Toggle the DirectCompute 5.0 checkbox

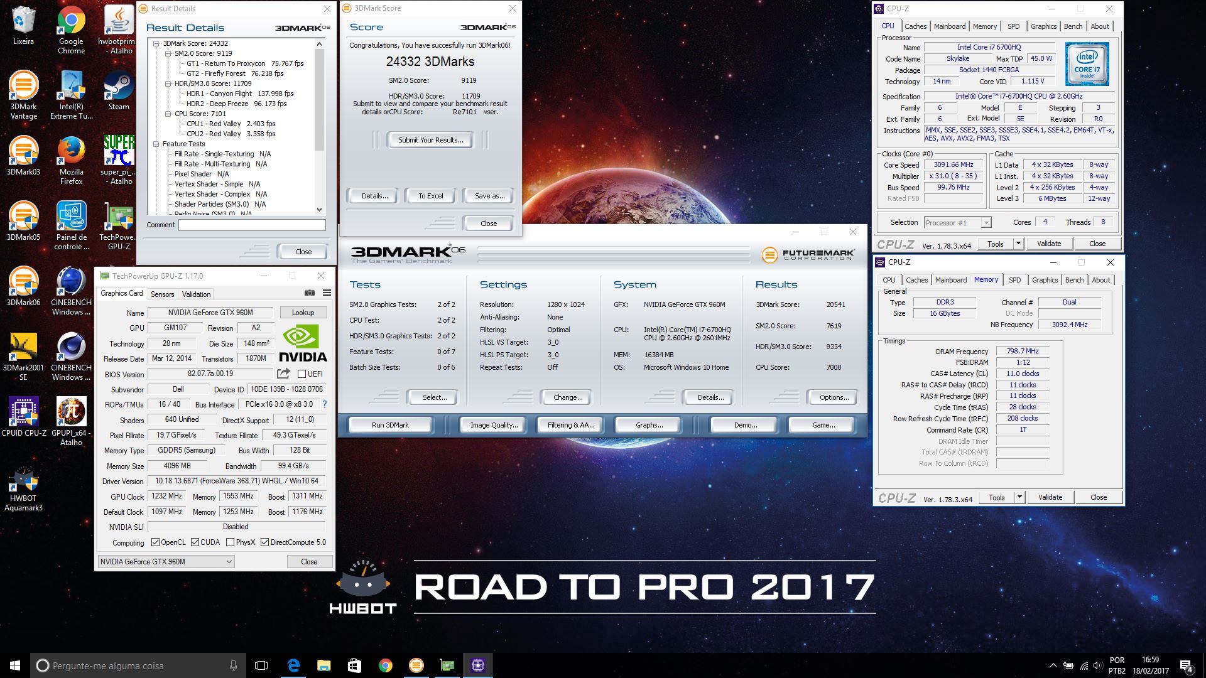264,542
